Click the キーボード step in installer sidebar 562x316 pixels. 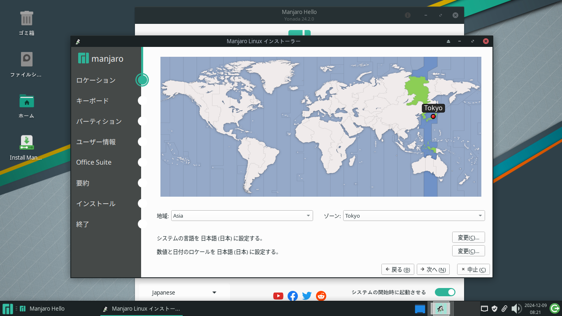click(x=93, y=101)
